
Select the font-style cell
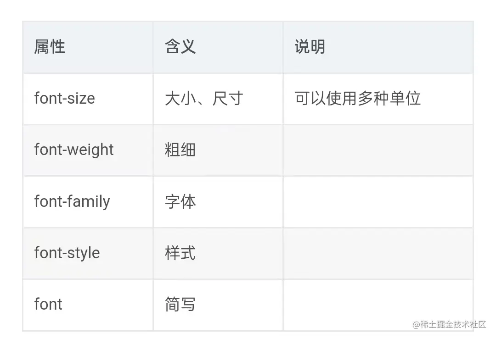[x=88, y=253]
